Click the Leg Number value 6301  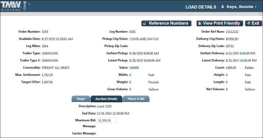point(132,32)
